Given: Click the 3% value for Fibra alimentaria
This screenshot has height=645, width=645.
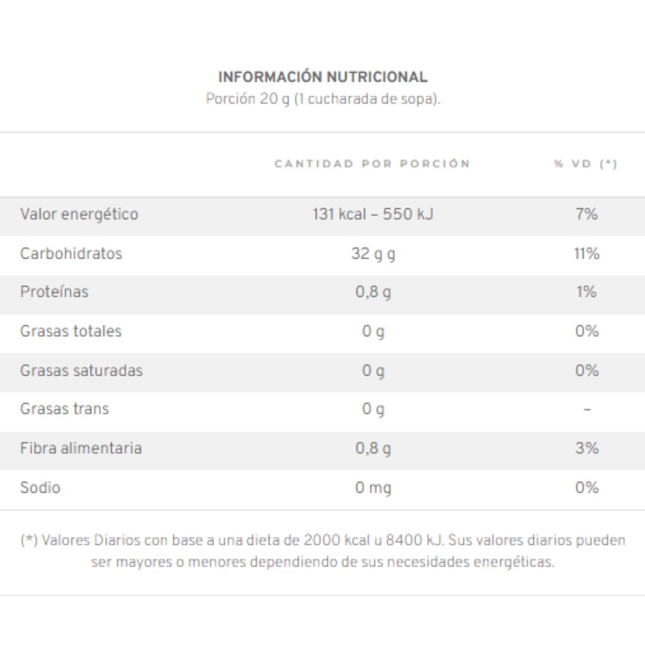Looking at the screenshot, I should pyautogui.click(x=587, y=448).
